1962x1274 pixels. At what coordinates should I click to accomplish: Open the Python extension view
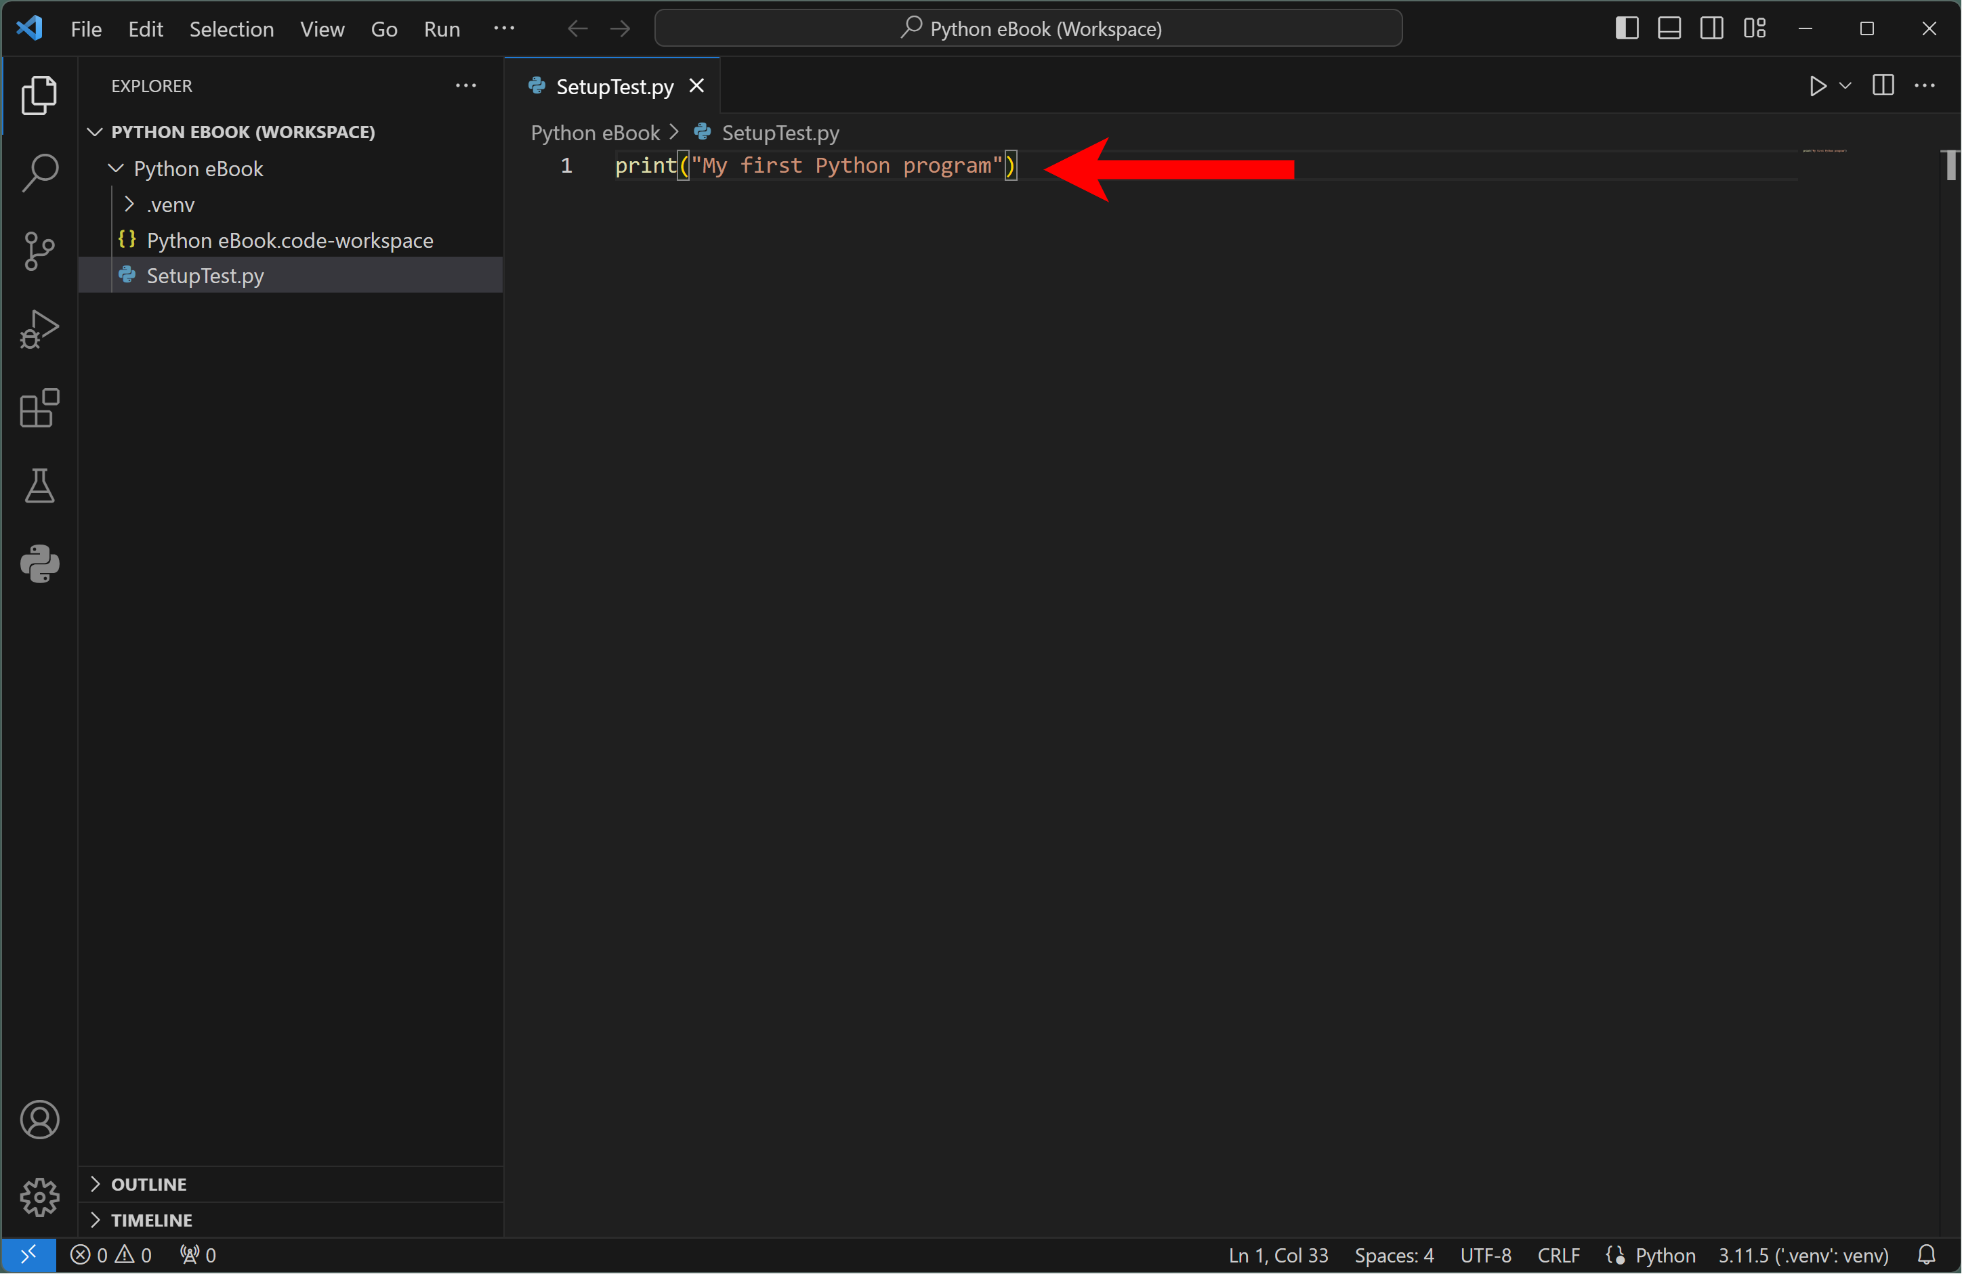coord(39,564)
